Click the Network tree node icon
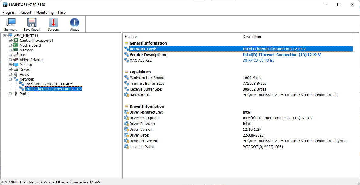 [15, 79]
